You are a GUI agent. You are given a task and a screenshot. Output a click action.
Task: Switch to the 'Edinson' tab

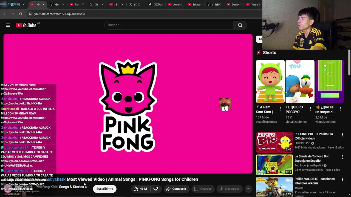tap(195, 4)
